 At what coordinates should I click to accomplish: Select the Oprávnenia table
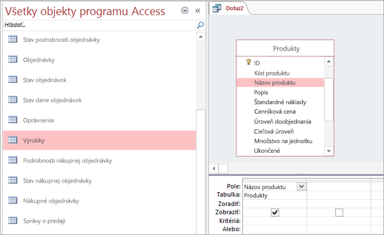pyautogui.click(x=99, y=120)
